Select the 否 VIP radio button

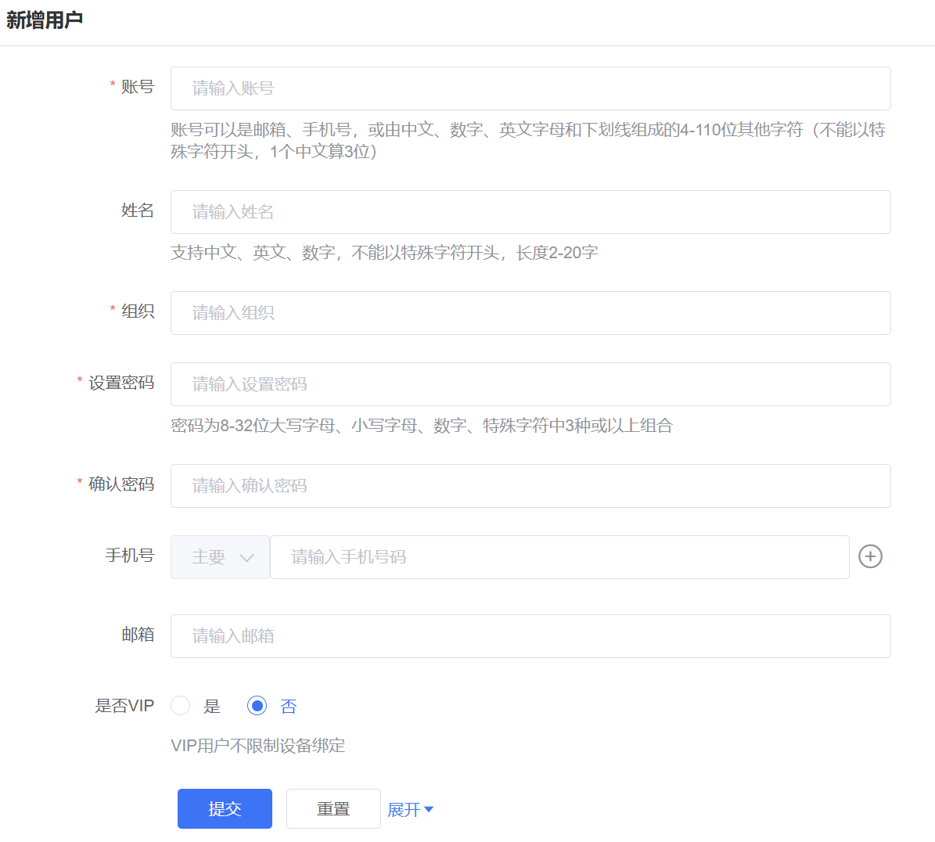coord(257,705)
